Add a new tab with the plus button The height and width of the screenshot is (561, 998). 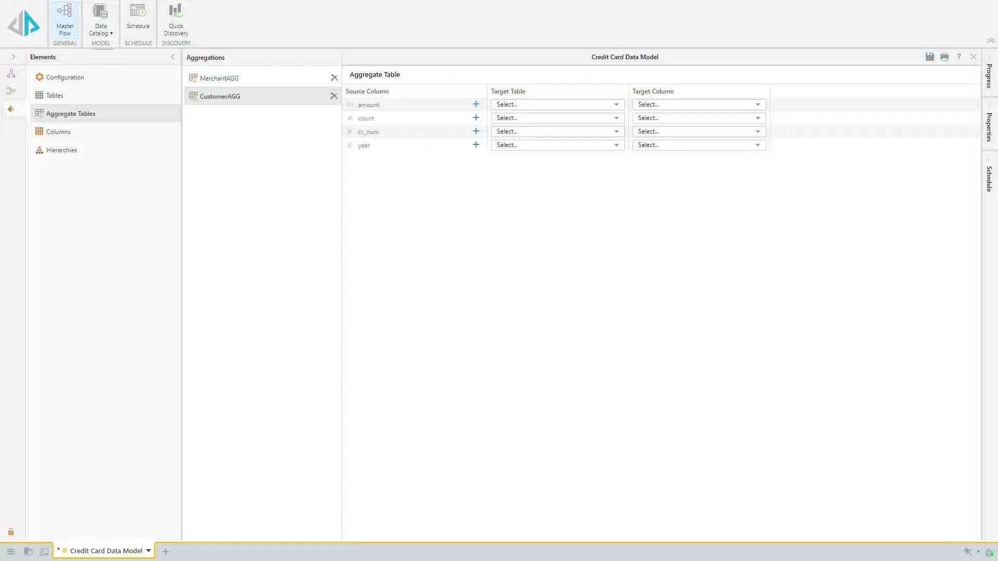165,552
